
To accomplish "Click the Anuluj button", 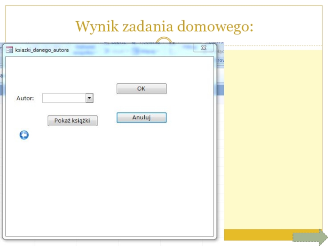I will click(141, 118).
